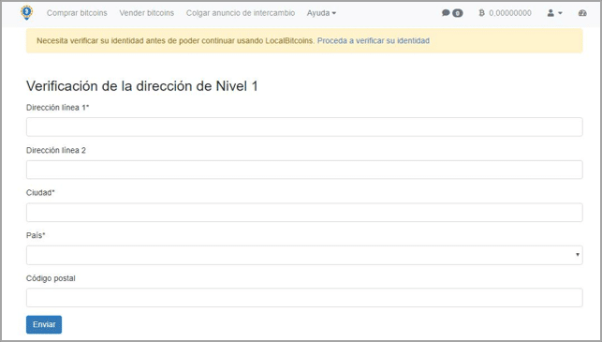Screen dimensions: 602x342
Task: Focus the Dirección línea 2 input field
Action: pos(304,170)
